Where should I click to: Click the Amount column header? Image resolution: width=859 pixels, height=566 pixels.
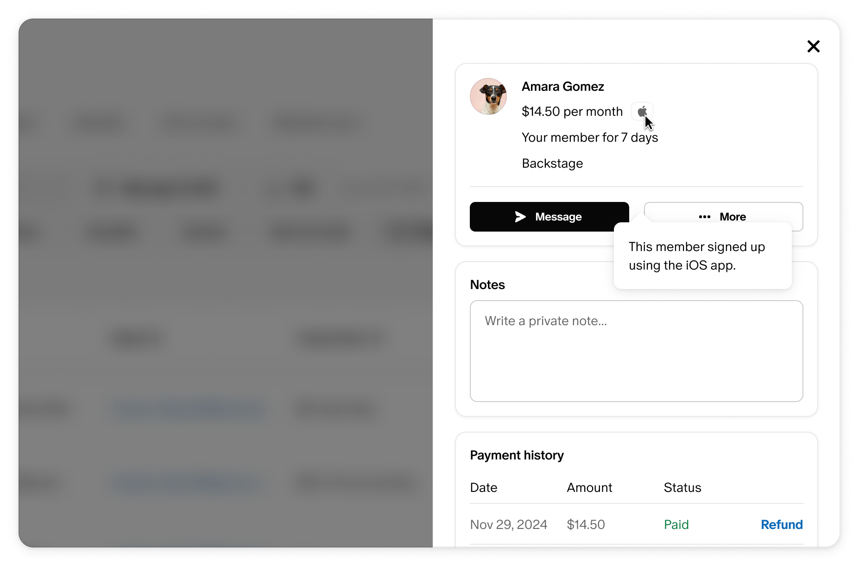click(x=589, y=487)
